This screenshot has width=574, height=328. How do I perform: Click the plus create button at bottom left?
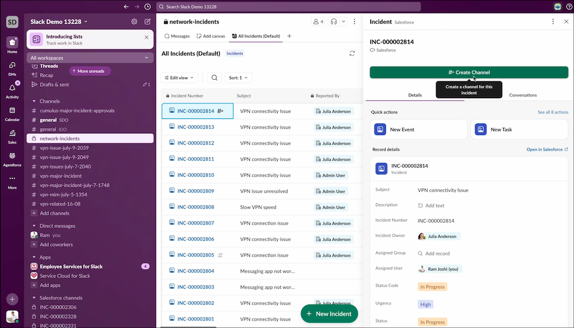point(12,299)
